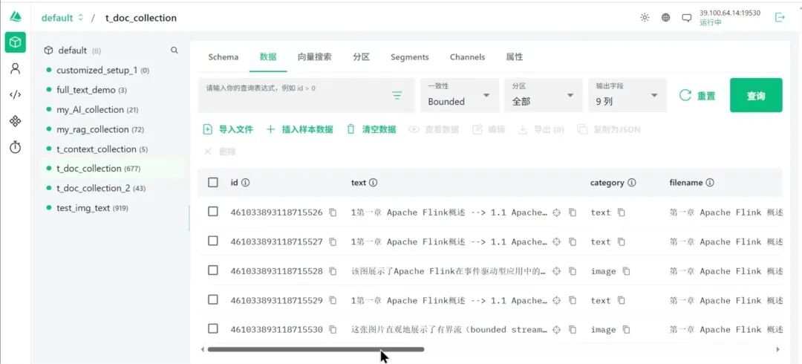802x364 pixels.
Task: Open the Users icon in sidebar
Action: coord(16,68)
